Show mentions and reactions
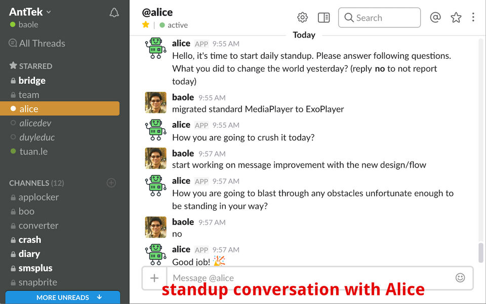This screenshot has height=304, width=486. point(435,18)
